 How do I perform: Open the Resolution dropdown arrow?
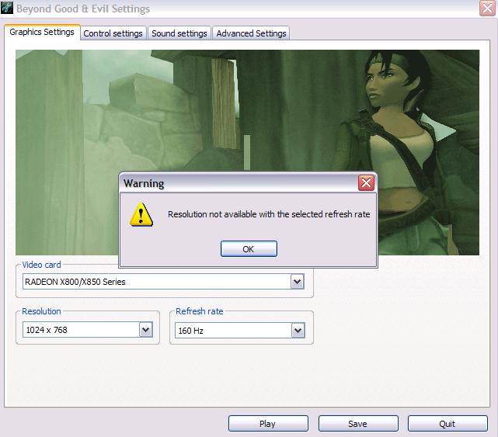pyautogui.click(x=146, y=330)
